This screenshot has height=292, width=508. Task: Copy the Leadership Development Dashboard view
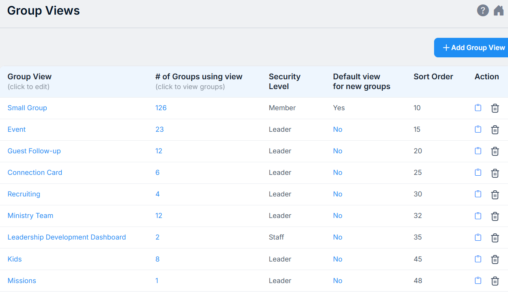(x=478, y=238)
